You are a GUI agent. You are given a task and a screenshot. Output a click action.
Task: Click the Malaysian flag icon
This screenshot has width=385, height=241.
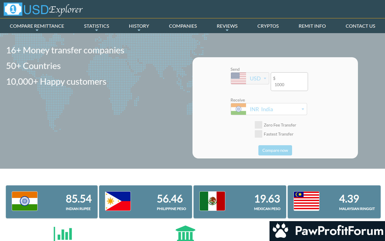(x=306, y=201)
